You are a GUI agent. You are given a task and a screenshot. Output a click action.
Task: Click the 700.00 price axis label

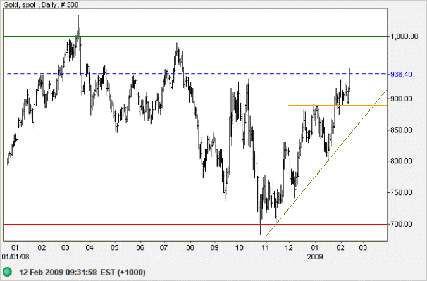point(401,224)
